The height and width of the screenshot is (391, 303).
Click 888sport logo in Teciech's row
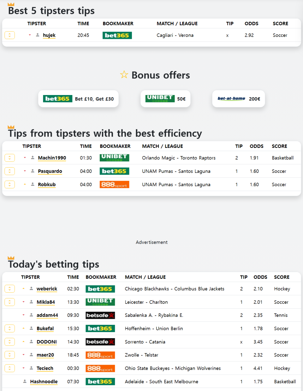pos(100,369)
